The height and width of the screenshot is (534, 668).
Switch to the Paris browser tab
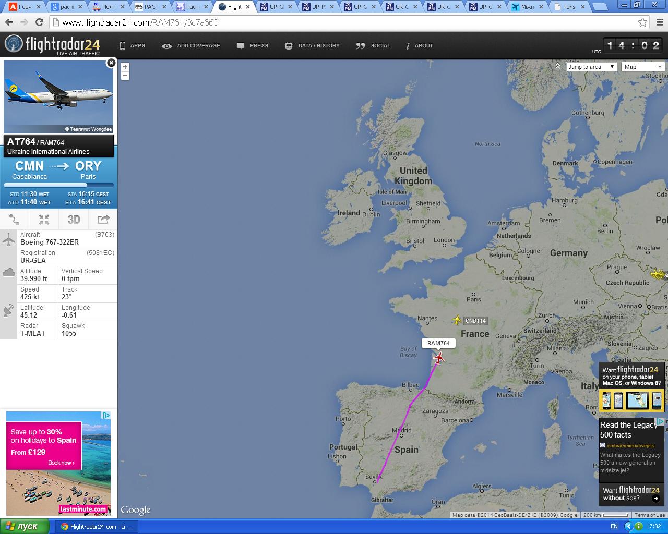[x=569, y=7]
